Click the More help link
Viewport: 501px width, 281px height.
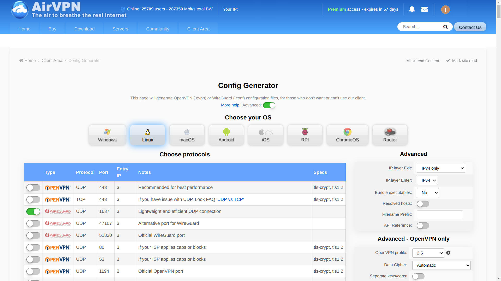tap(230, 105)
